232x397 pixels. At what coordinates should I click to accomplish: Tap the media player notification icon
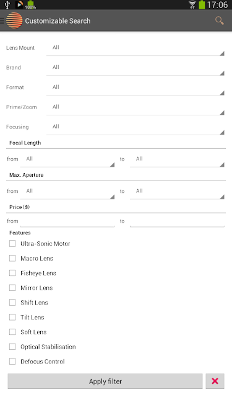pyautogui.click(x=19, y=4)
